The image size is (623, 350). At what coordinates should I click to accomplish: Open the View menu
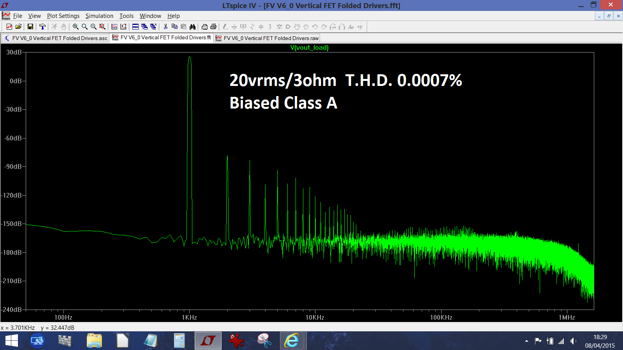34,16
